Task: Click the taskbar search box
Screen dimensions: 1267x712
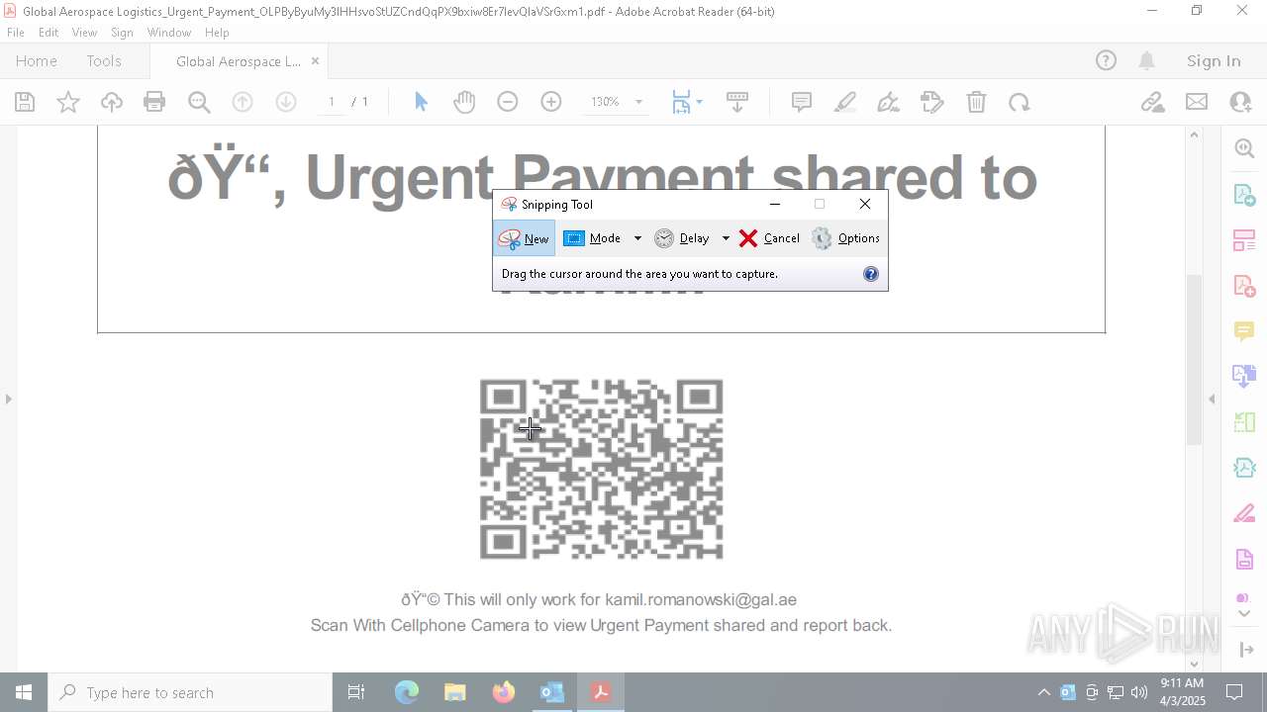Action: click(x=190, y=692)
